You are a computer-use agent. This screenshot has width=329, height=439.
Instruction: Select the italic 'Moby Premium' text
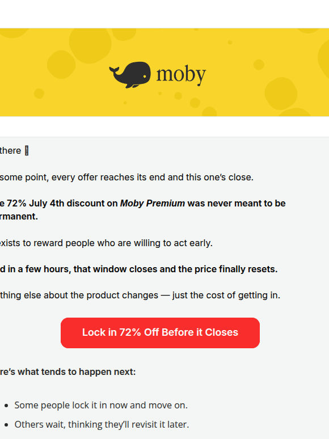coord(153,203)
